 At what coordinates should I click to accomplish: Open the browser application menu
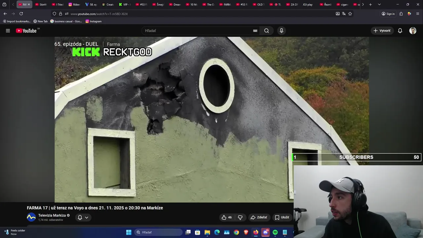(418, 14)
